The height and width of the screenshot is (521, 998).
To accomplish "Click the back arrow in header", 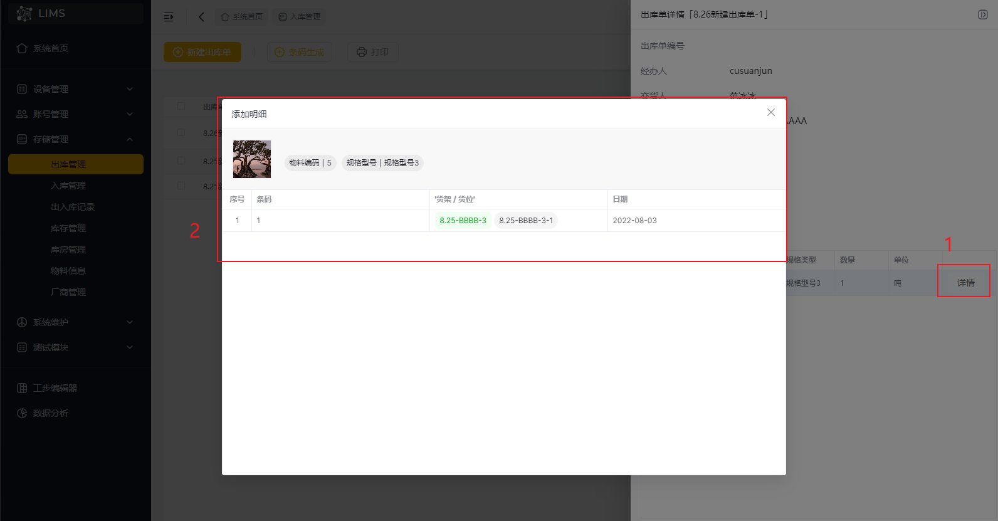I will coord(201,17).
